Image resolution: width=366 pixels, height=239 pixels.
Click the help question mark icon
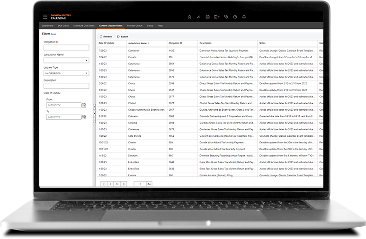(x=235, y=17)
